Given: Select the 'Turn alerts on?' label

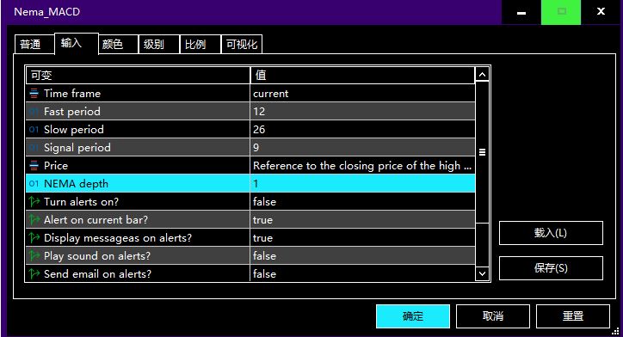Looking at the screenshot, I should tap(82, 202).
